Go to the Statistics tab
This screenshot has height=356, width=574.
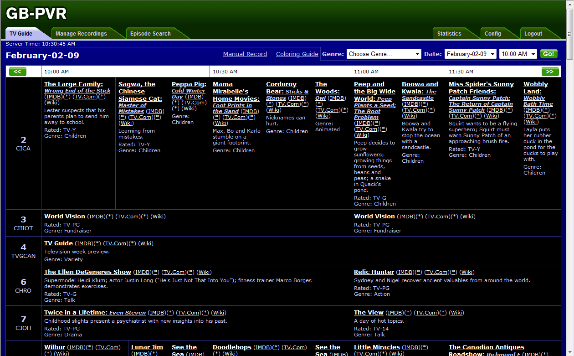click(449, 34)
